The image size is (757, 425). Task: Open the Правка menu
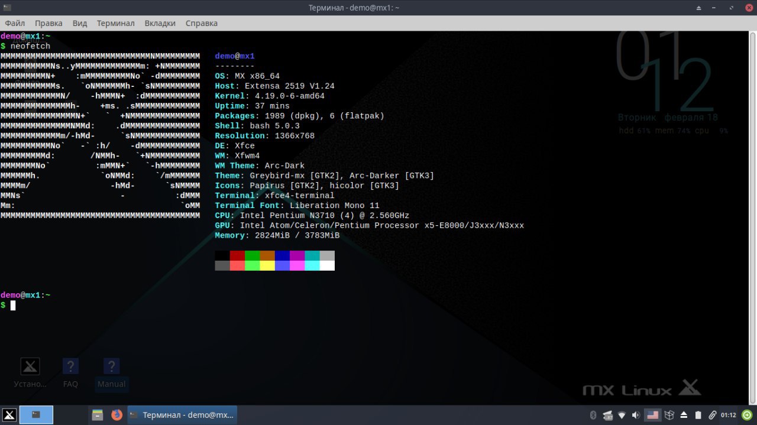click(x=48, y=23)
